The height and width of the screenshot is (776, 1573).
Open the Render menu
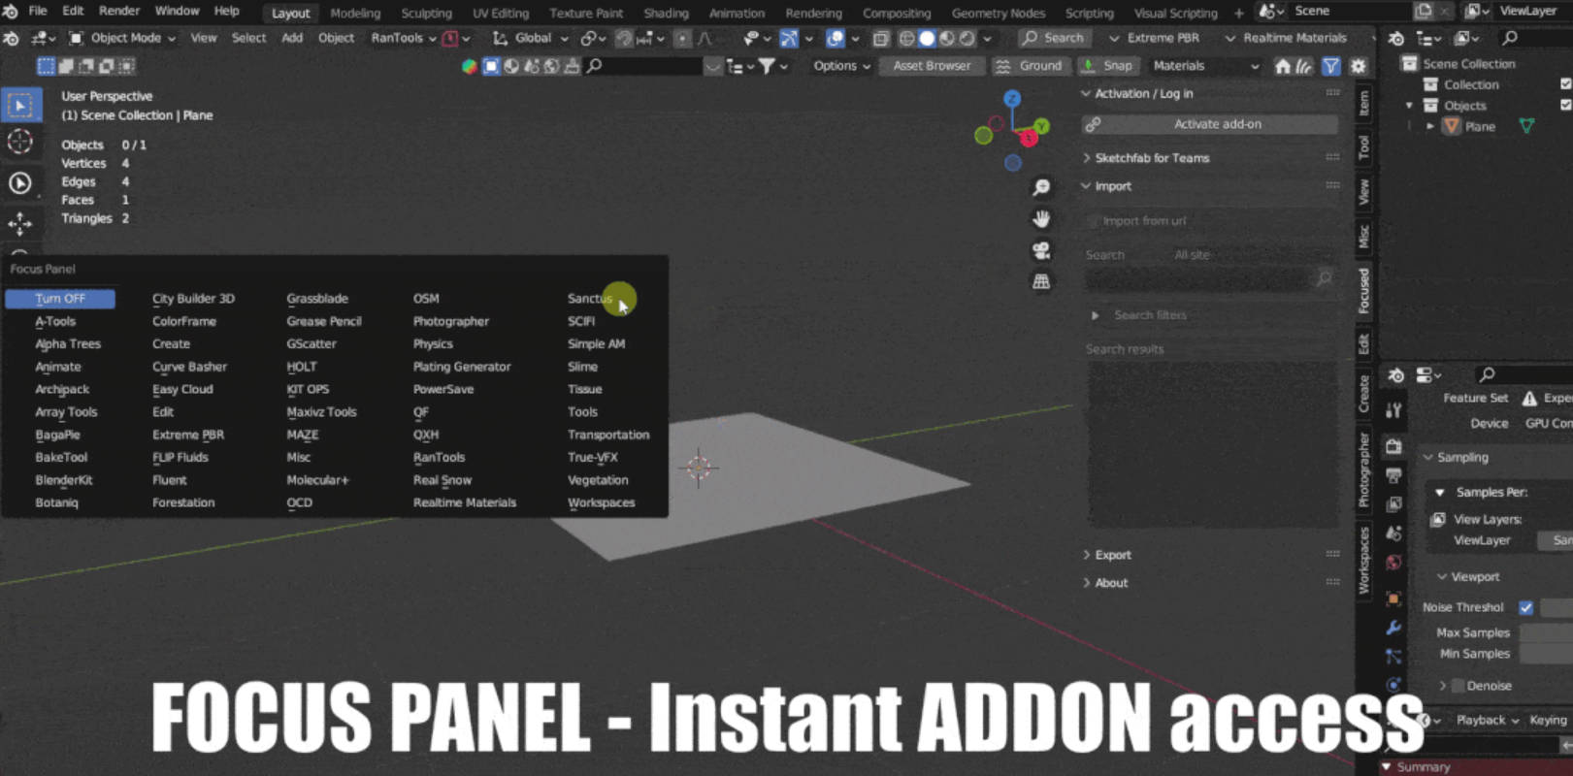click(119, 11)
